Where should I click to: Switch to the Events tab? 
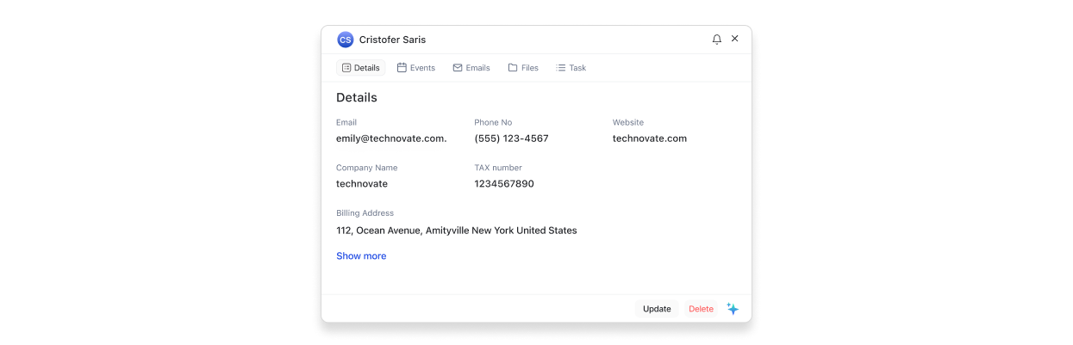[415, 68]
